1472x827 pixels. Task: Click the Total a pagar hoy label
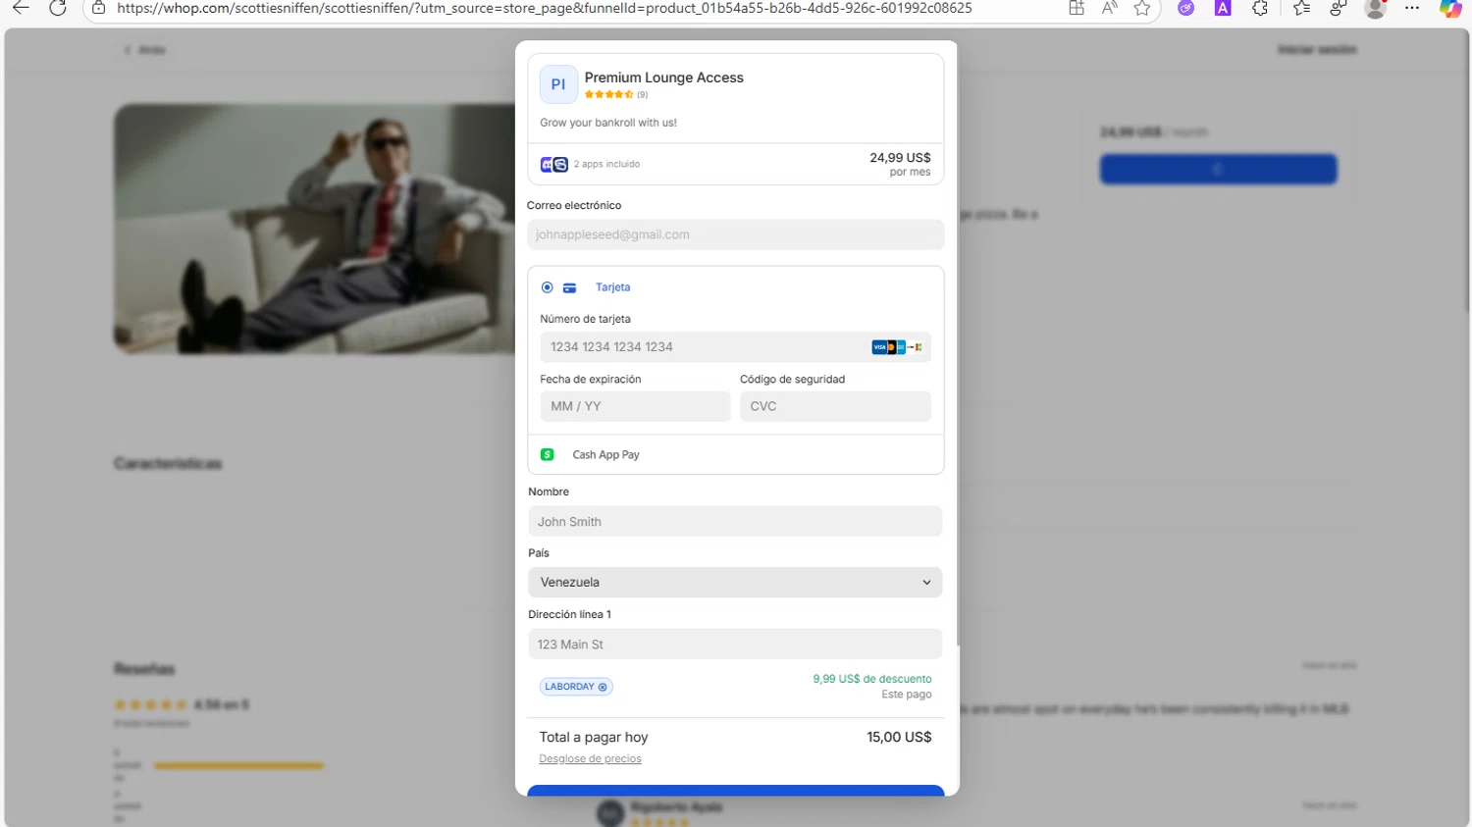(594, 737)
